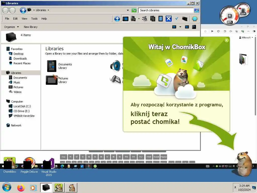Screen dimensions: 257x193
Task: Click the arrow before Libraries in the address bar
Action: point(34,10)
